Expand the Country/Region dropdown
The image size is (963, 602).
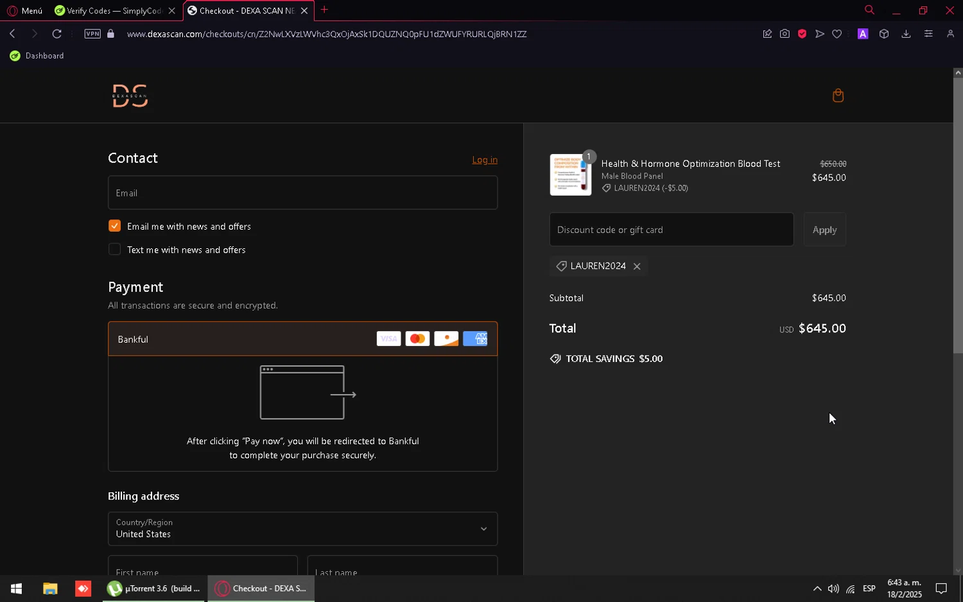pos(302,529)
